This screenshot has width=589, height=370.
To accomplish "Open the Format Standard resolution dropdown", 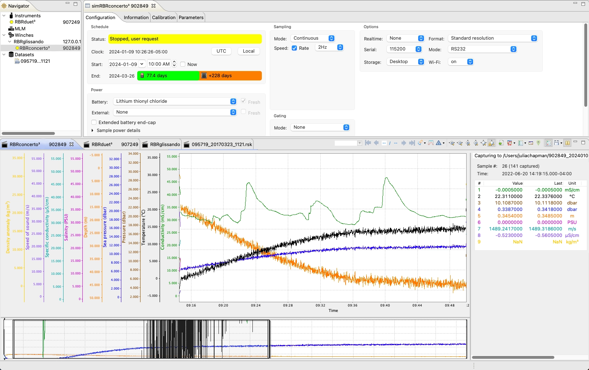I will pos(493,38).
